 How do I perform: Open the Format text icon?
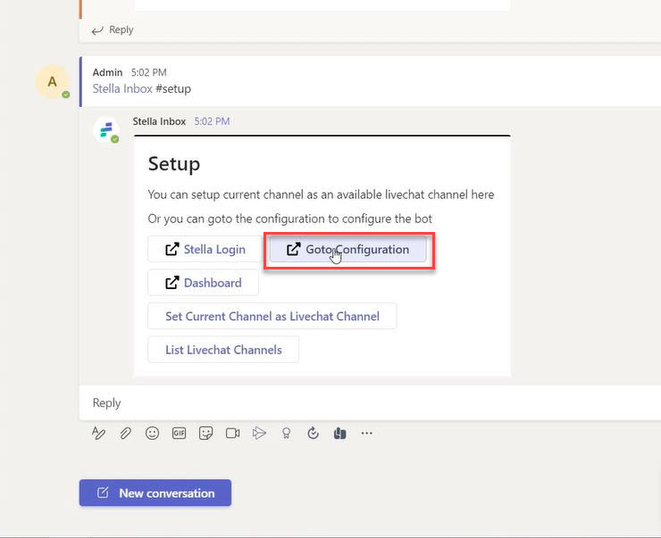98,433
